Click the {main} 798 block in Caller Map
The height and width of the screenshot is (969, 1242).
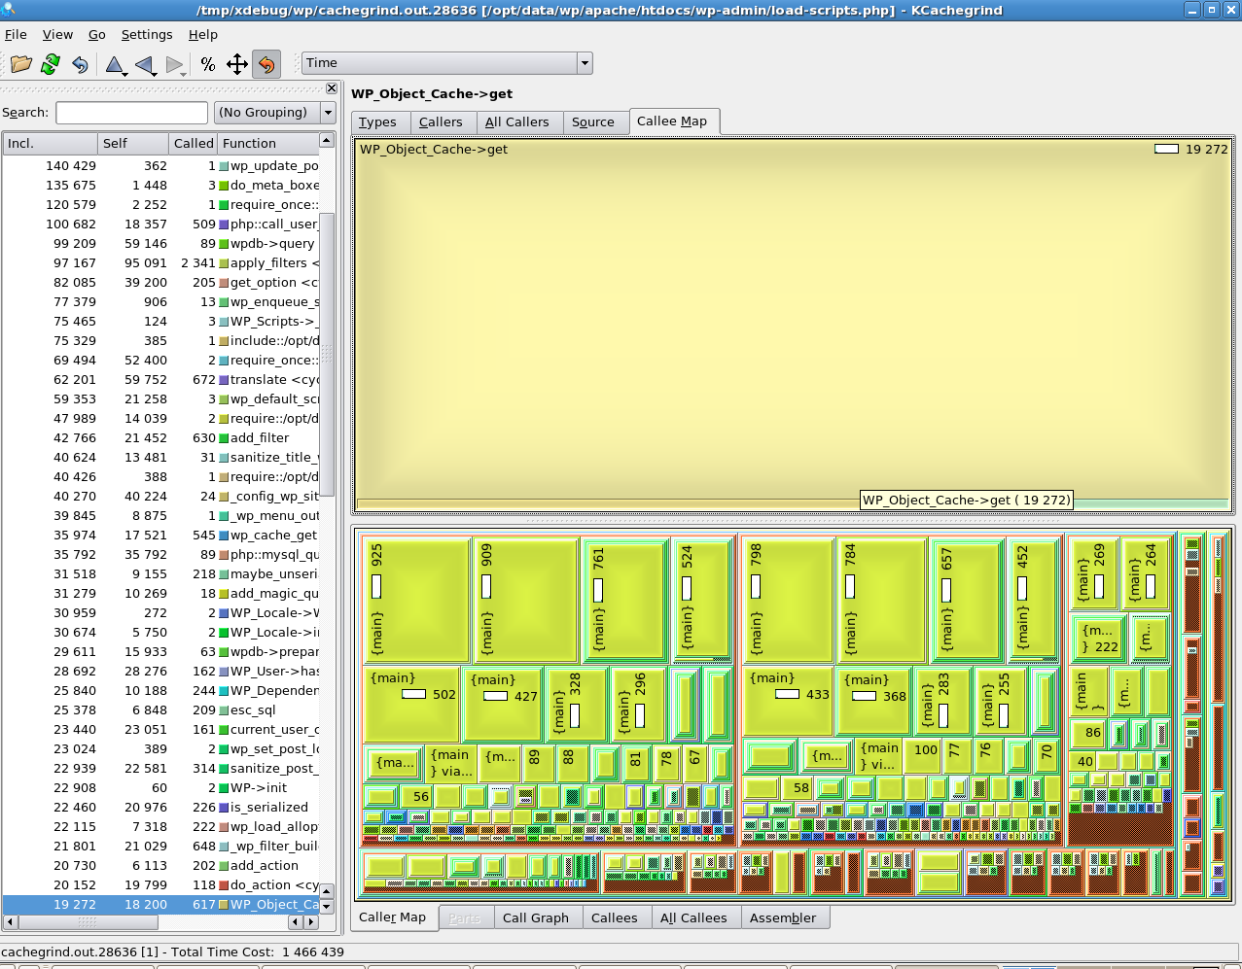tap(788, 599)
